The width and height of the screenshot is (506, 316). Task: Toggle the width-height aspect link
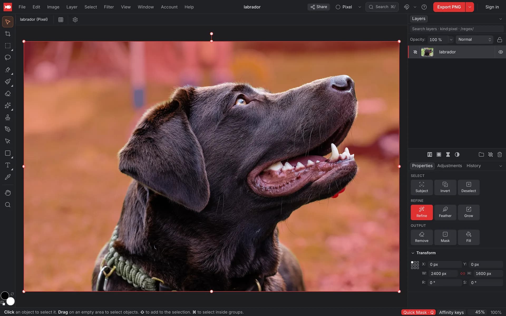coord(463,274)
